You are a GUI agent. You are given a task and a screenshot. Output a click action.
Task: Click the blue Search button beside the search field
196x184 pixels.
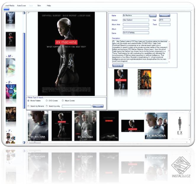(98, 106)
